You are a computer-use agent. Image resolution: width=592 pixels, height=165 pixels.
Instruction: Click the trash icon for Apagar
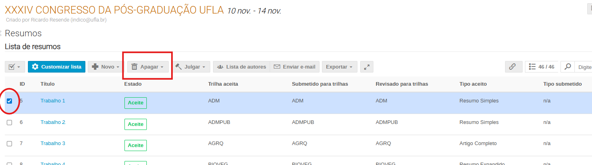[x=134, y=67]
